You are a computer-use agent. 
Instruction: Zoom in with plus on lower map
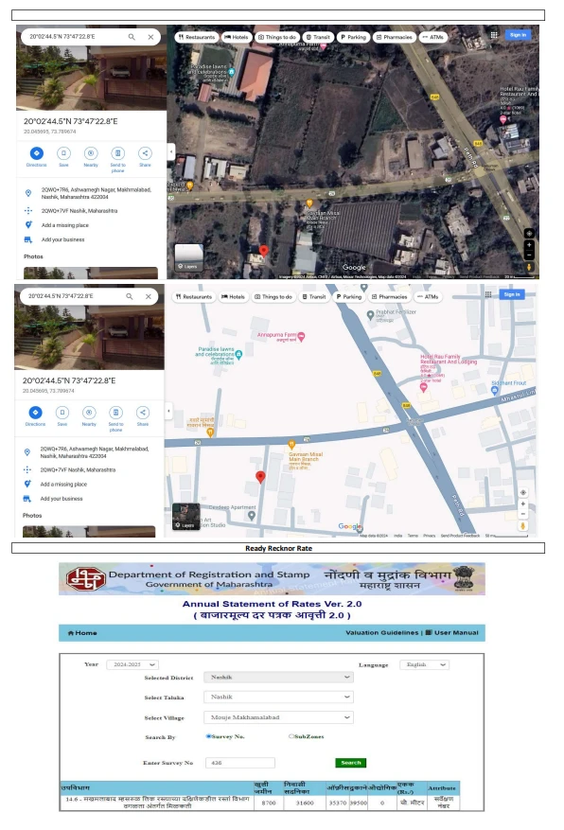pyautogui.click(x=522, y=503)
